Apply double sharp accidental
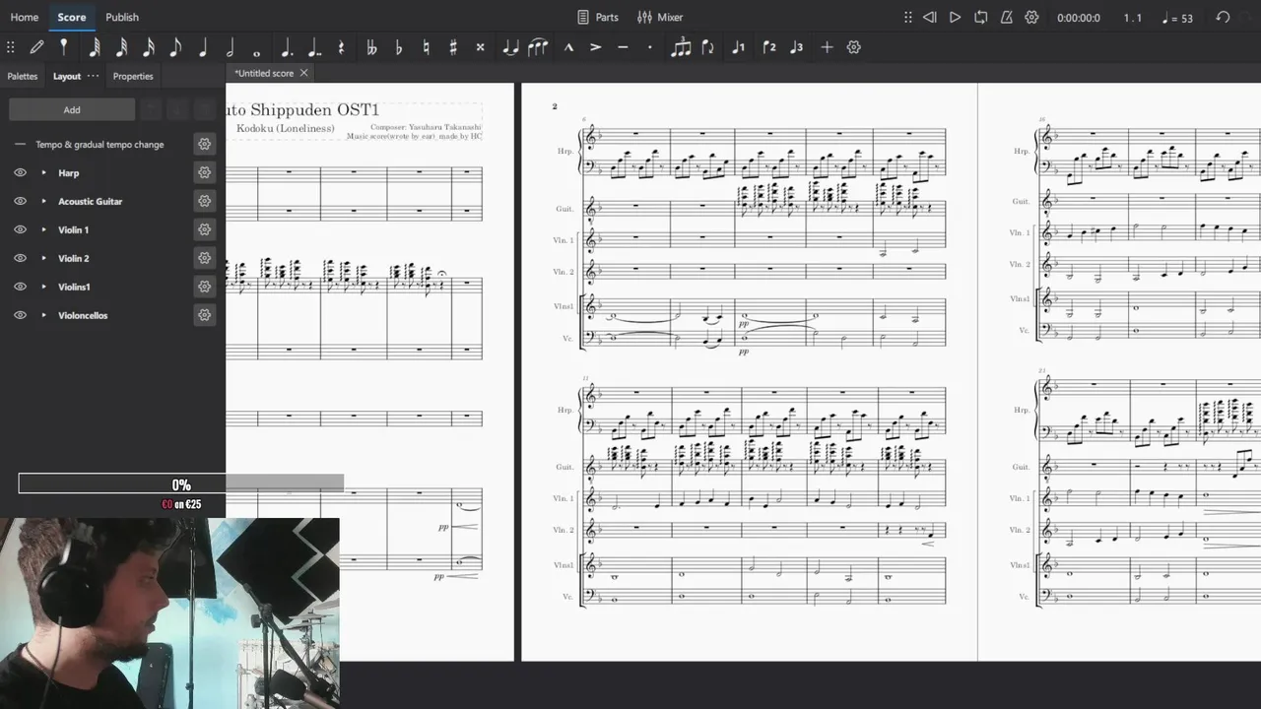This screenshot has height=709, width=1261. (x=480, y=47)
